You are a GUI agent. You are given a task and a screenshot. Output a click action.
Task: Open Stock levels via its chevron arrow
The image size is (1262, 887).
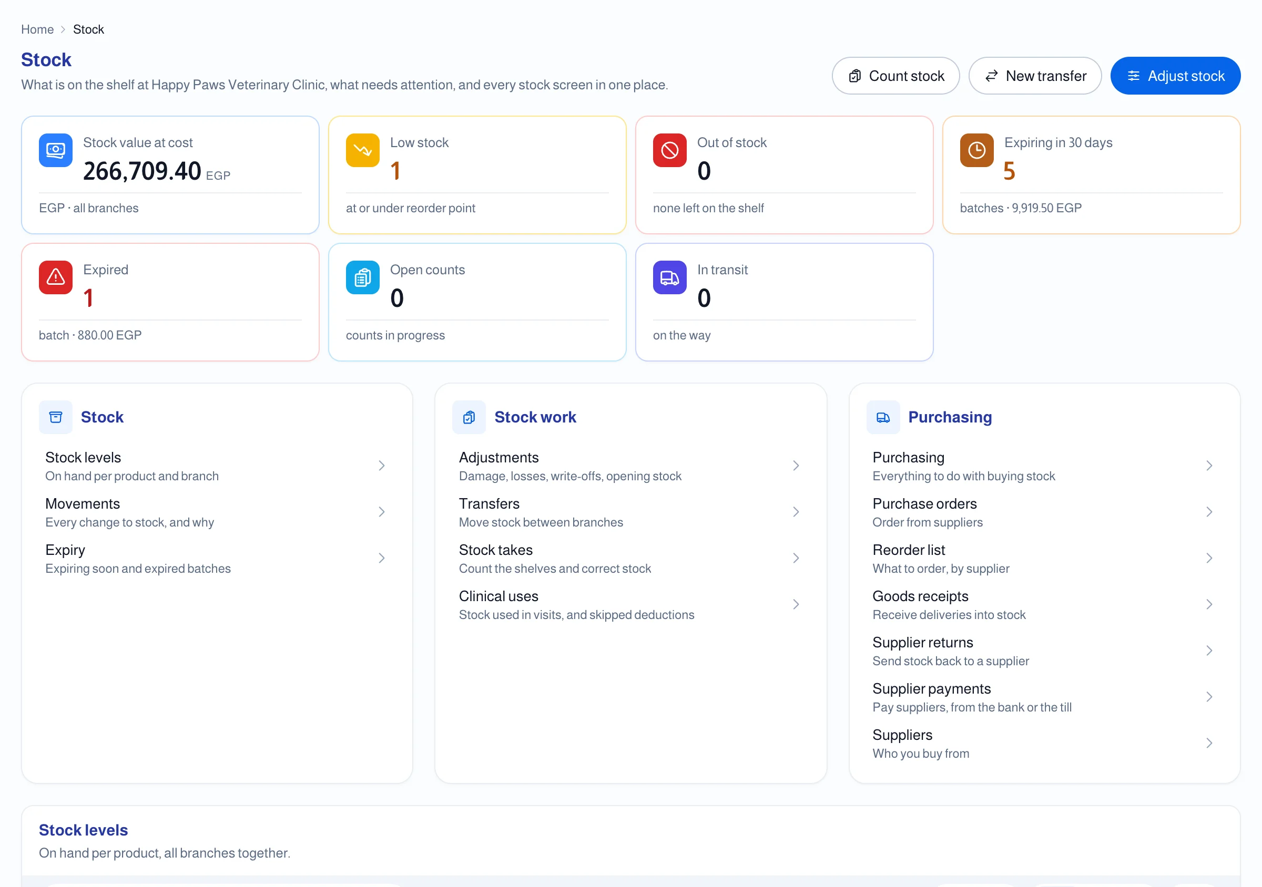coord(381,466)
